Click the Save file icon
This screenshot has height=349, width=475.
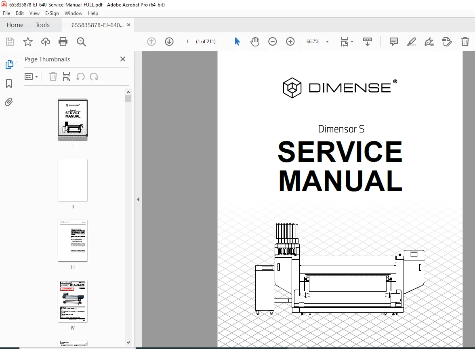pos(10,42)
